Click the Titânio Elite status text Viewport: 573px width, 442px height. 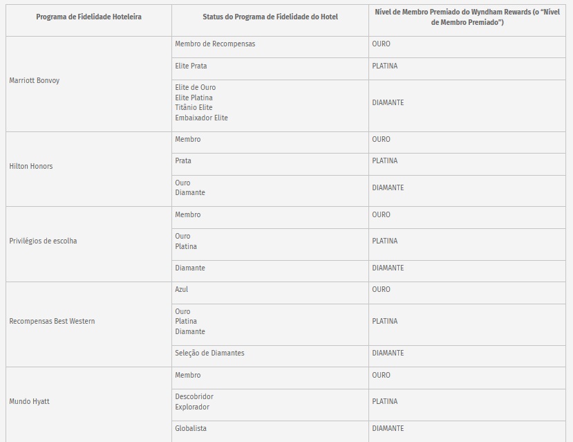(x=194, y=108)
